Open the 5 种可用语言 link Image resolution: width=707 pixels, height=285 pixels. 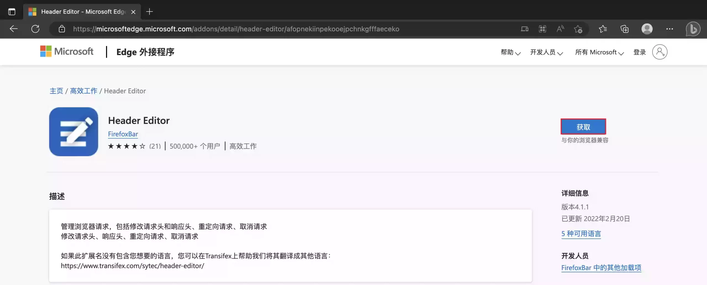click(581, 234)
